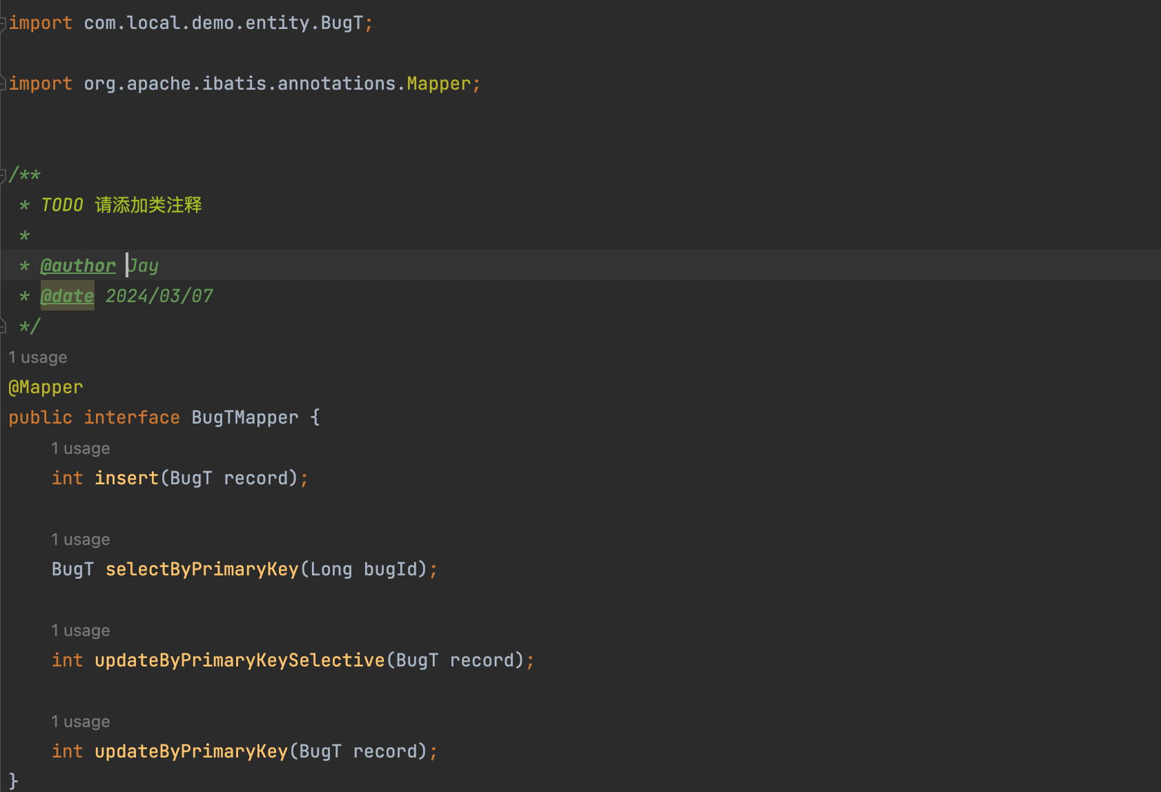The height and width of the screenshot is (792, 1161).
Task: Select the selectByPrimaryKey method name
Action: [202, 569]
